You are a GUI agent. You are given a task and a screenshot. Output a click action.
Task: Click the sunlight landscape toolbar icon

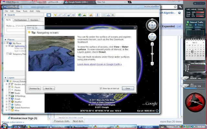point(84,15)
